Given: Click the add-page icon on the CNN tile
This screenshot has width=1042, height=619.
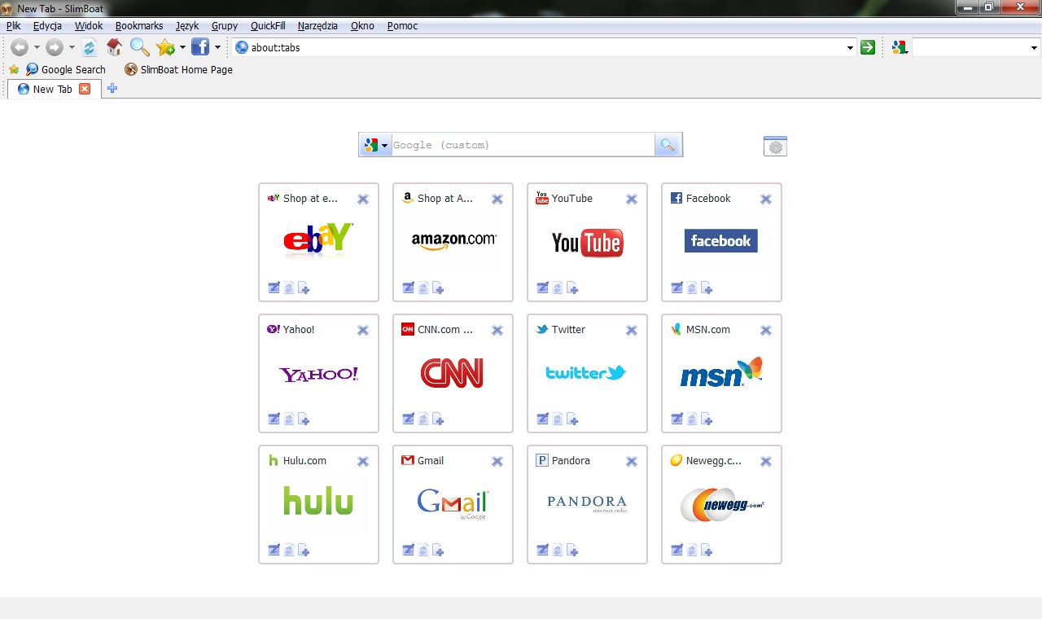Looking at the screenshot, I should [x=438, y=419].
